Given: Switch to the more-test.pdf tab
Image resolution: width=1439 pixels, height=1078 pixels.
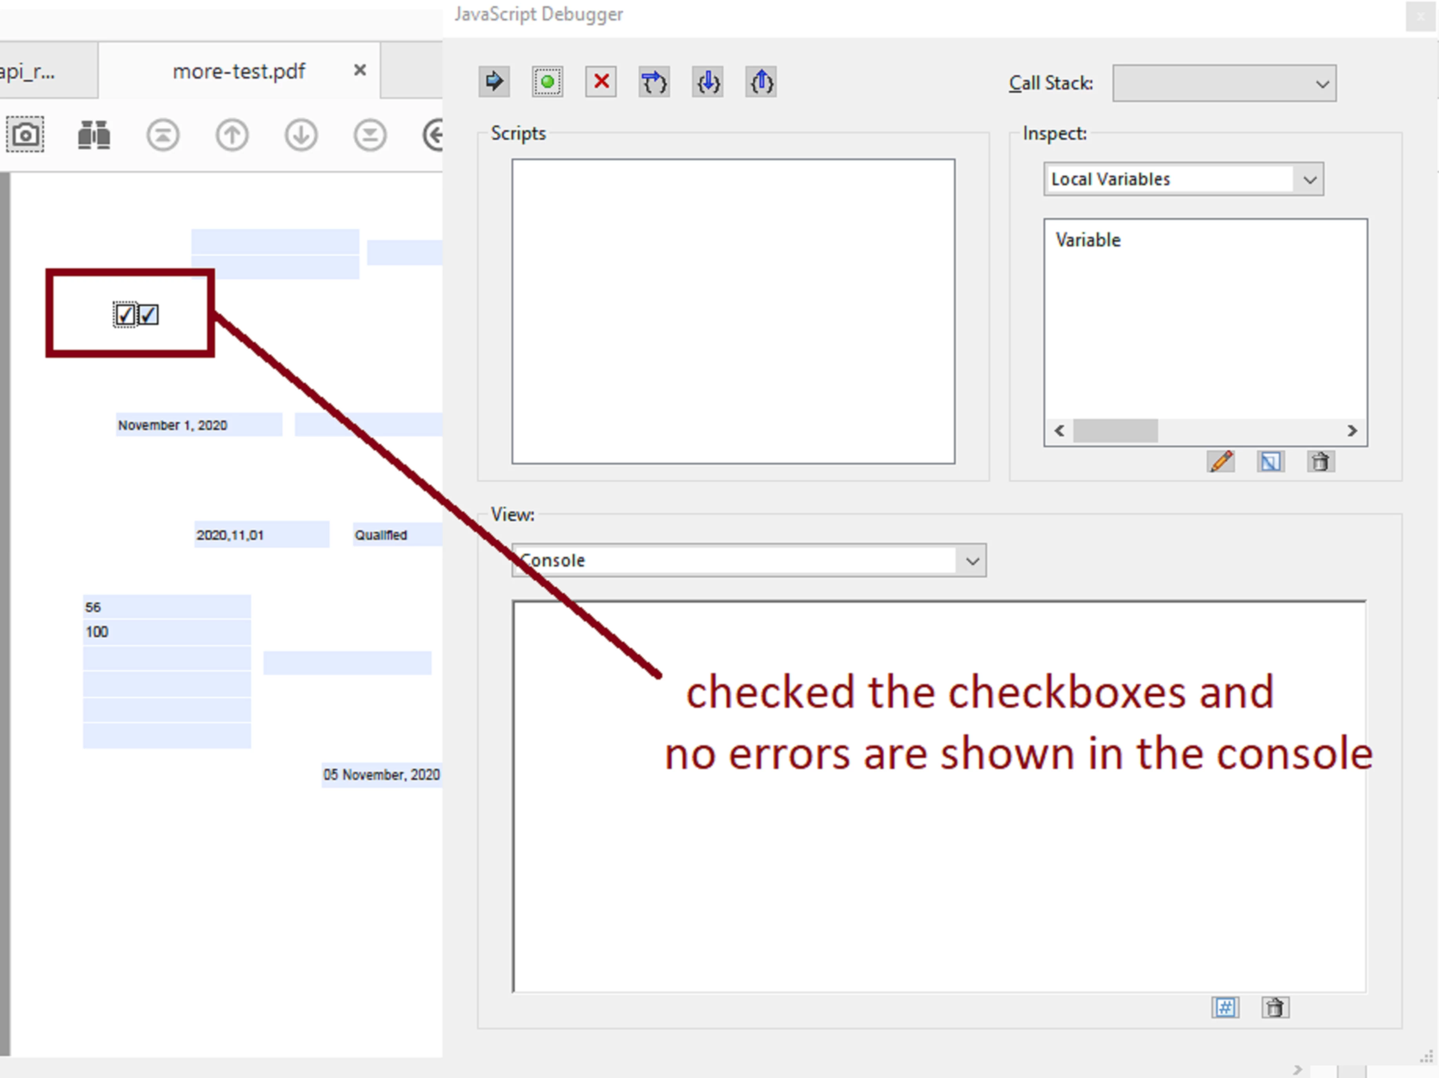Looking at the screenshot, I should [239, 71].
